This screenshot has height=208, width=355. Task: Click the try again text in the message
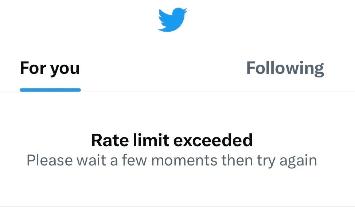[x=287, y=161]
